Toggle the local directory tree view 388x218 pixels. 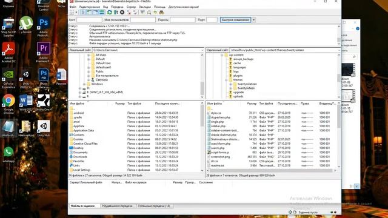tap(89, 12)
